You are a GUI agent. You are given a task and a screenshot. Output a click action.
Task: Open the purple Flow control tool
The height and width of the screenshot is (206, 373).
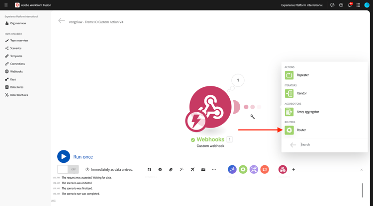[x=232, y=169]
